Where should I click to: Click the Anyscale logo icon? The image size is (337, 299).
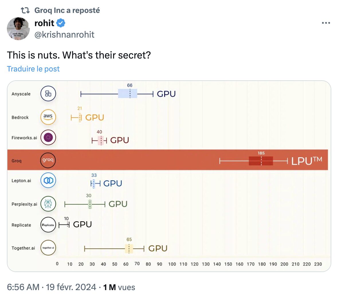[x=48, y=94]
